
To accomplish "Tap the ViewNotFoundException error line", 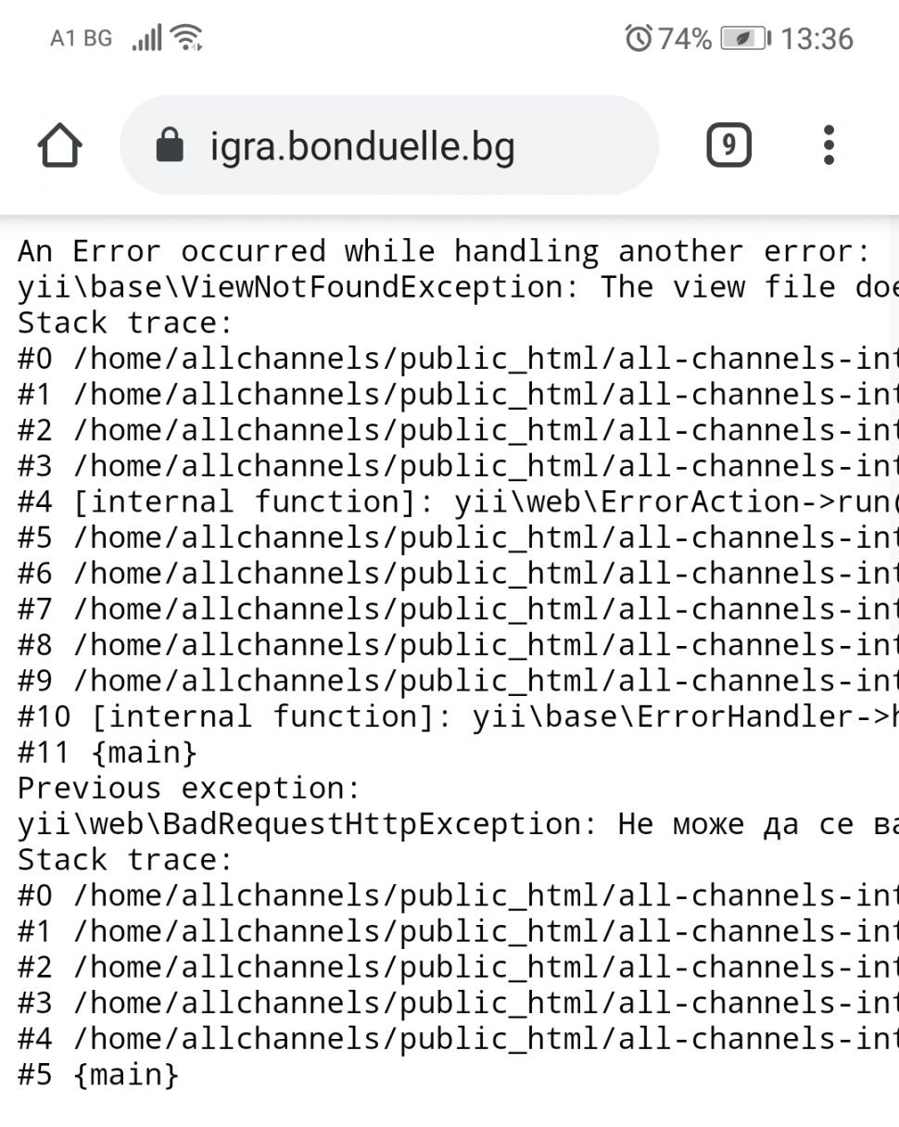I will click(x=454, y=286).
